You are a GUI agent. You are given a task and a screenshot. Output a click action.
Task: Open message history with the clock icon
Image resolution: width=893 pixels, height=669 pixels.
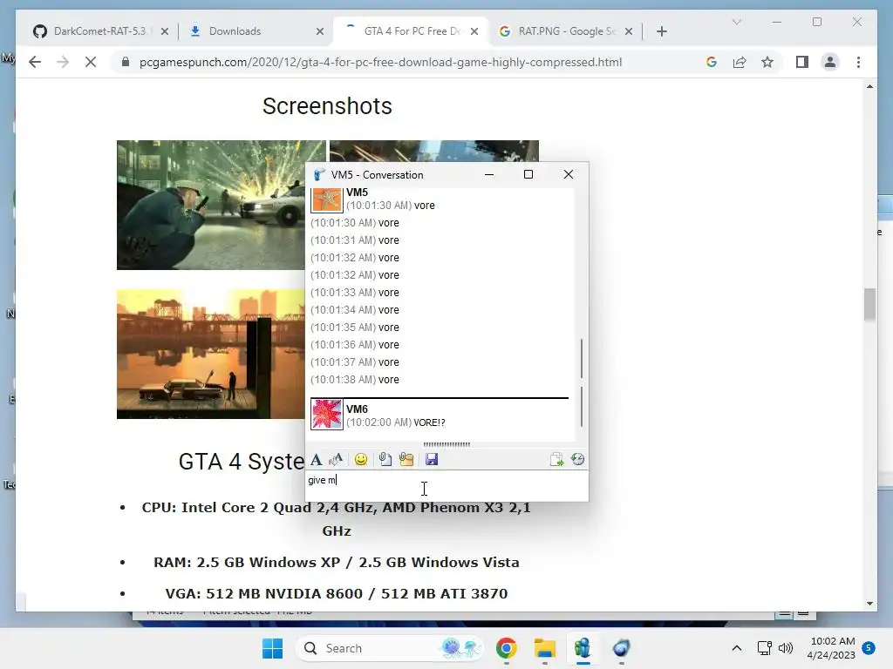[x=577, y=460]
